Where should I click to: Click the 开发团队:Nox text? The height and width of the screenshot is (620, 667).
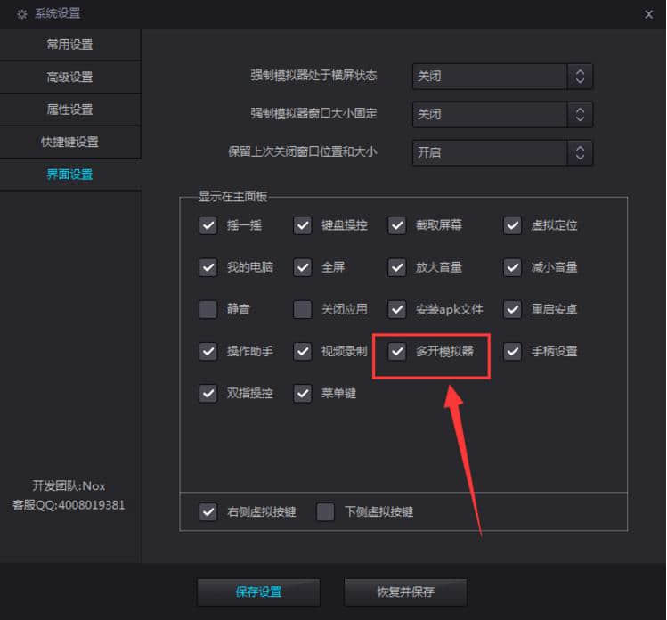[x=69, y=486]
